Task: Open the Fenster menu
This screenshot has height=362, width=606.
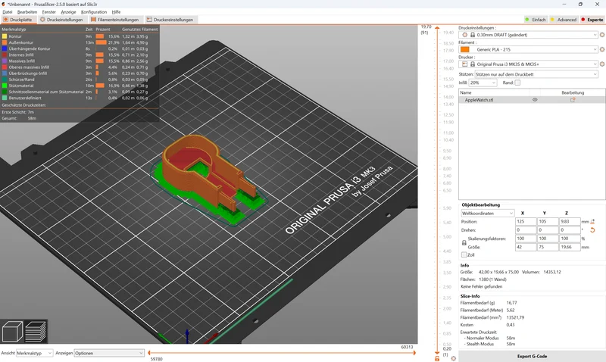Action: tap(49, 12)
